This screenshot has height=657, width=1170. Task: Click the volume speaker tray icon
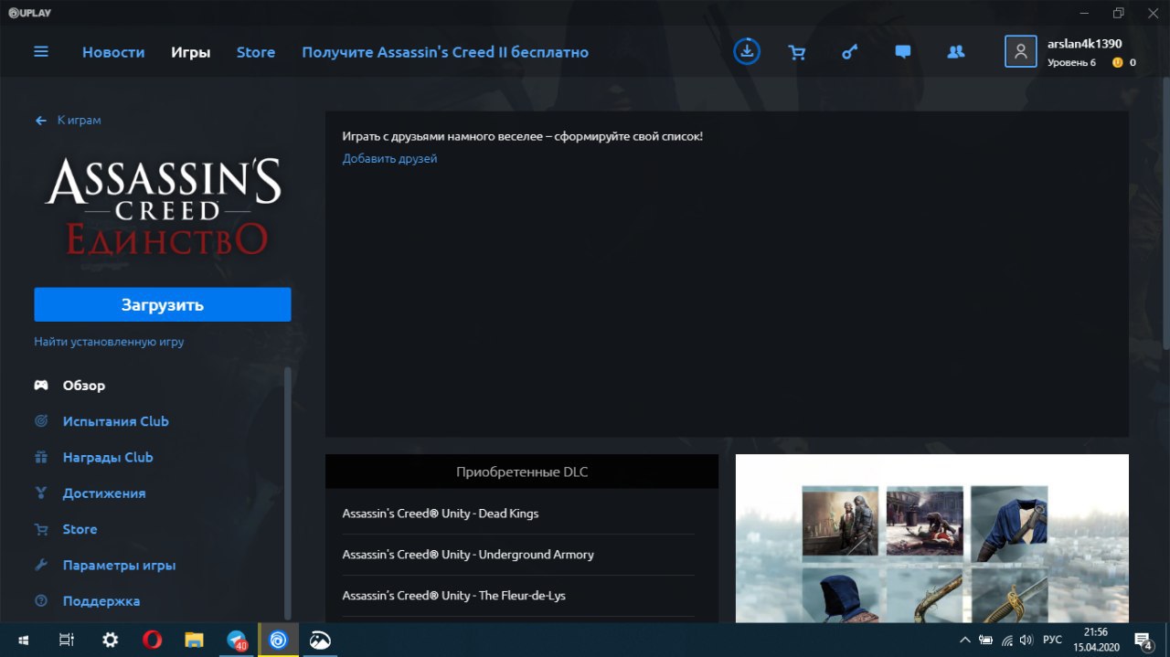tap(1026, 640)
